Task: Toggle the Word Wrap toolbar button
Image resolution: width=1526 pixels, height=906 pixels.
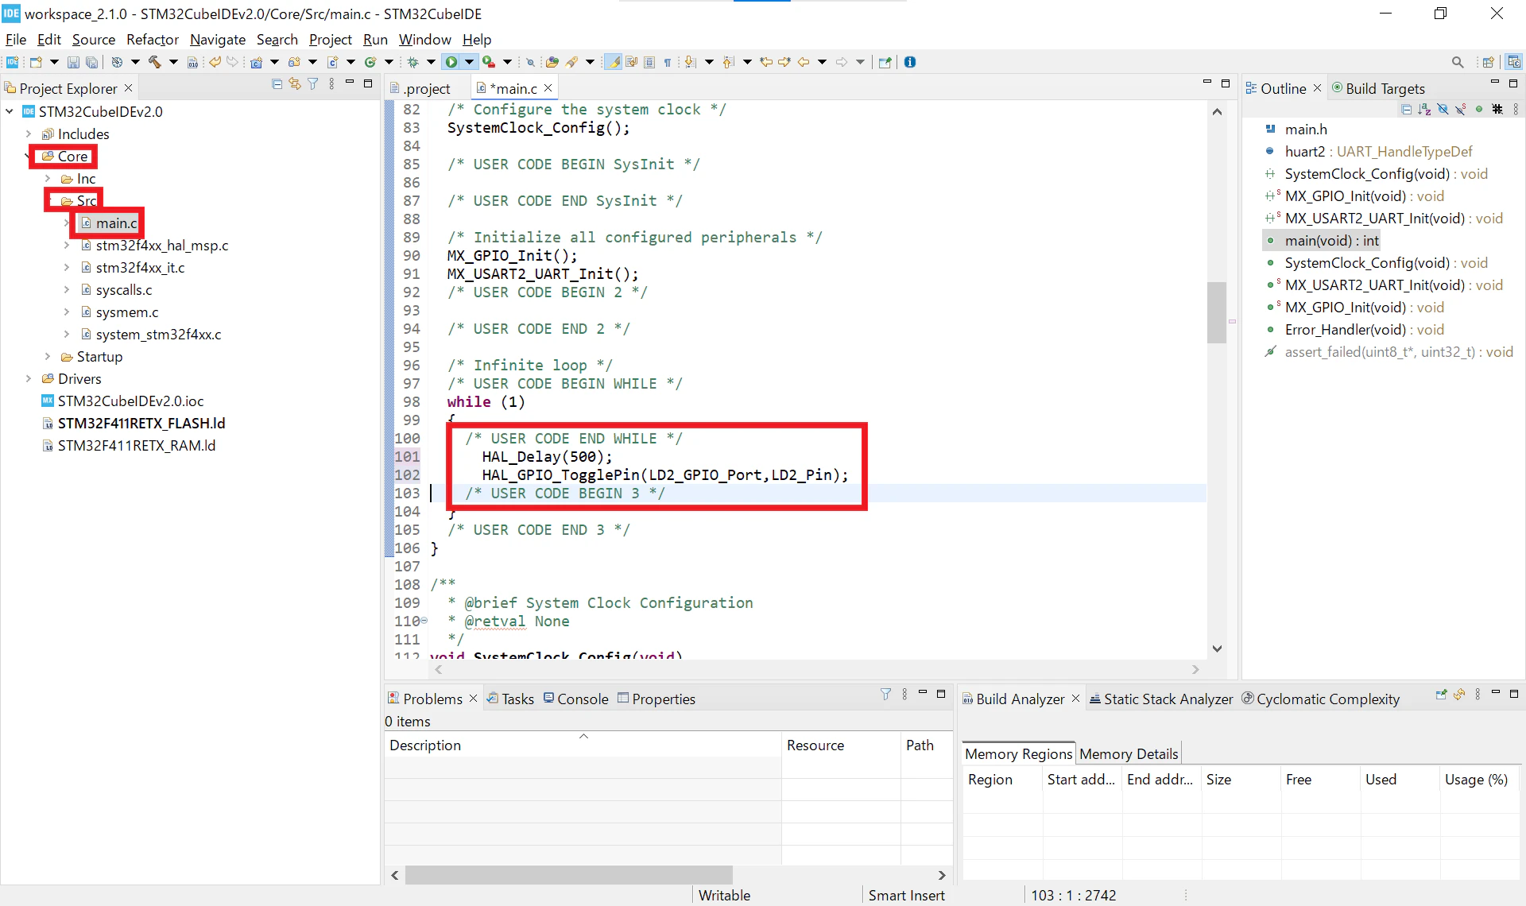Action: pyautogui.click(x=631, y=62)
